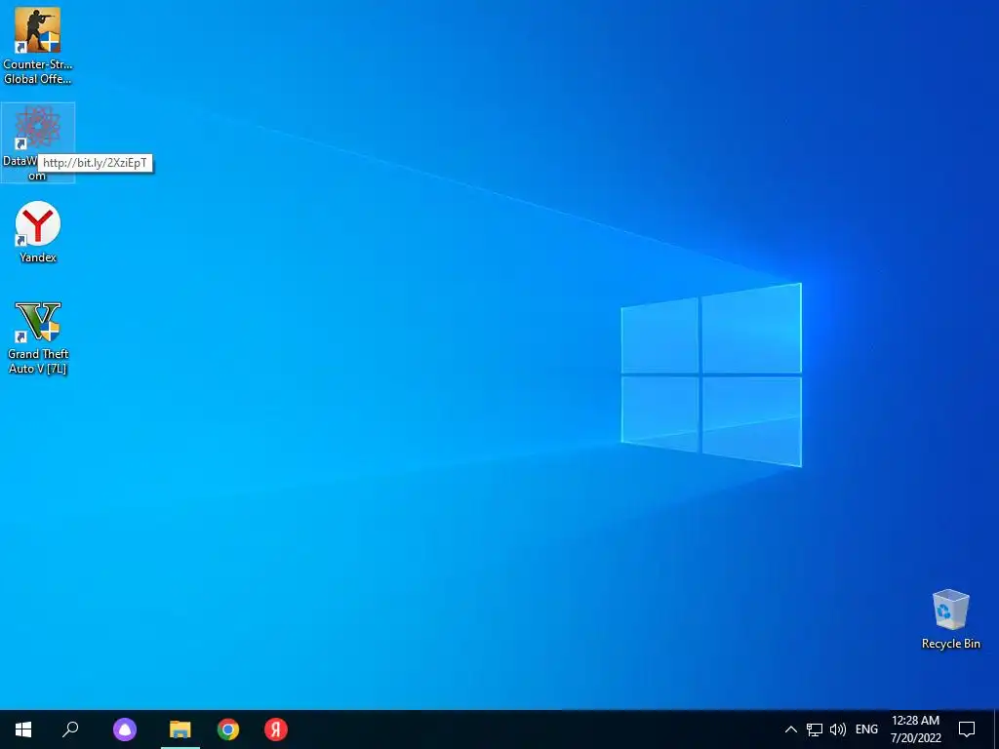Click the Show desktop strip

[x=996, y=729]
